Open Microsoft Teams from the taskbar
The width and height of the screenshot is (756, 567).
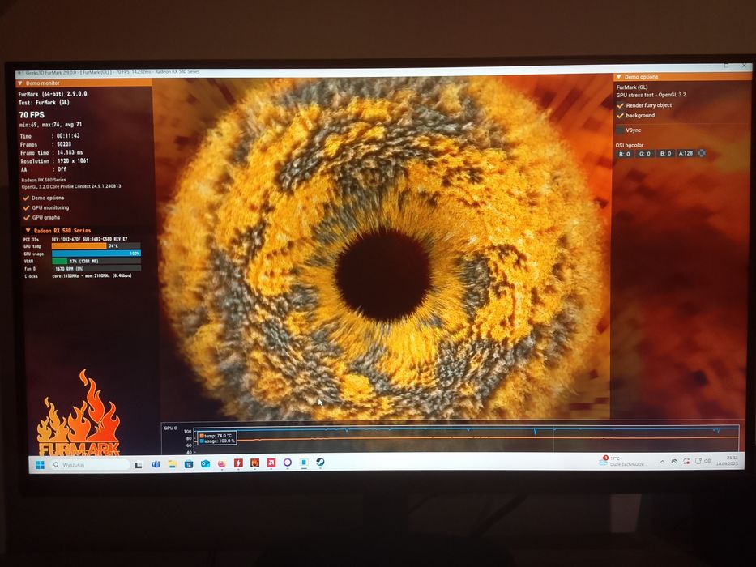point(156,464)
